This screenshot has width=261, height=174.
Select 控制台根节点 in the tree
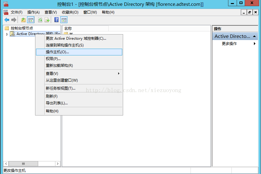click(x=22, y=28)
